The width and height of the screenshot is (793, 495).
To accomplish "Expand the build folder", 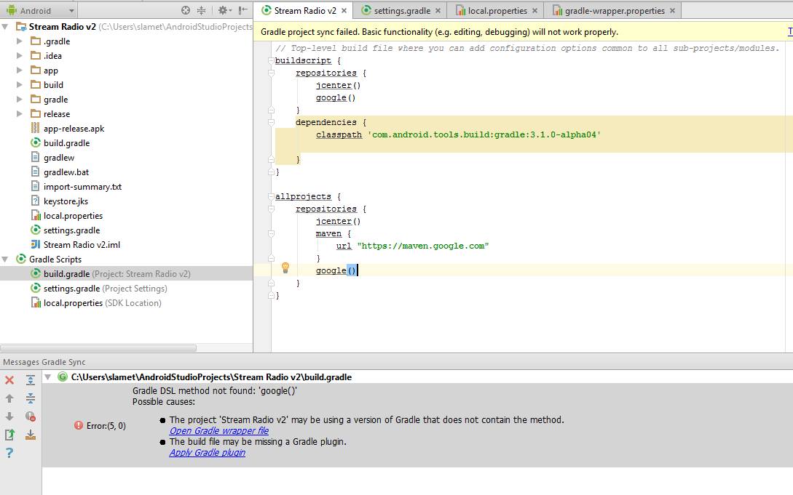I will tap(20, 85).
